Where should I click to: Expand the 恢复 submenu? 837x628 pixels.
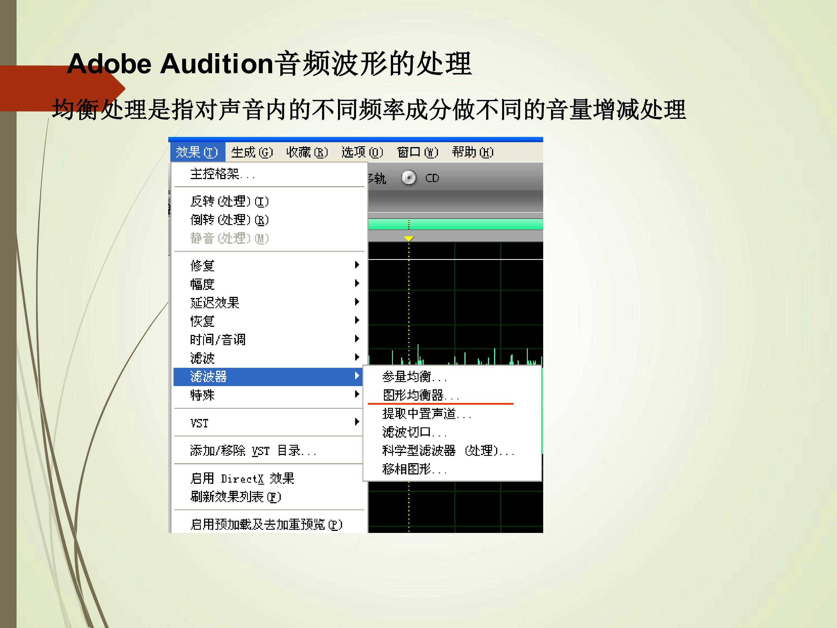tap(269, 321)
